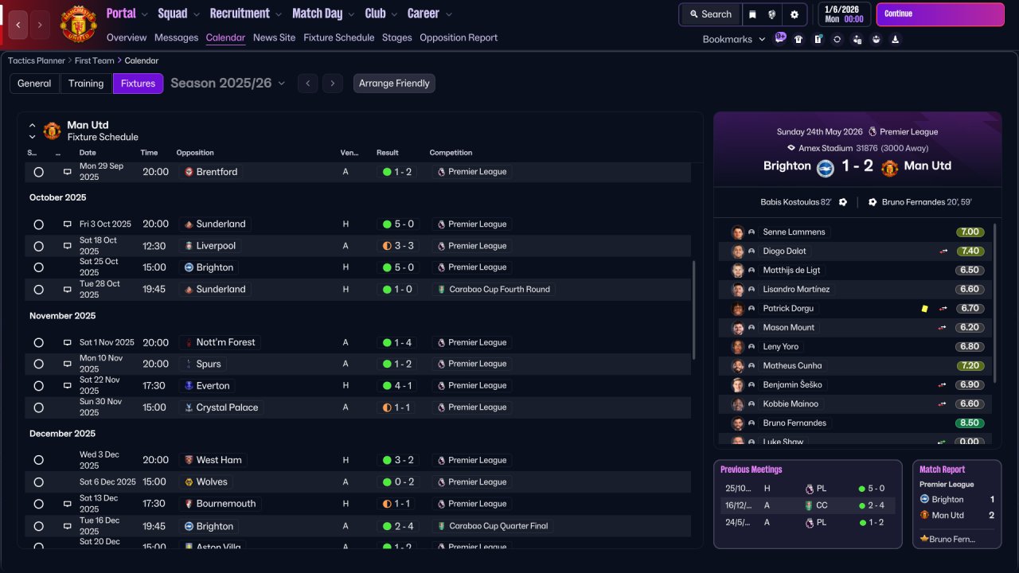Open the Fixture Schedule sub-tab

tap(339, 37)
